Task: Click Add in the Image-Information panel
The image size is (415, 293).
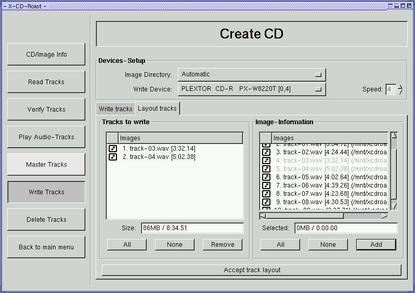Action: tap(376, 245)
